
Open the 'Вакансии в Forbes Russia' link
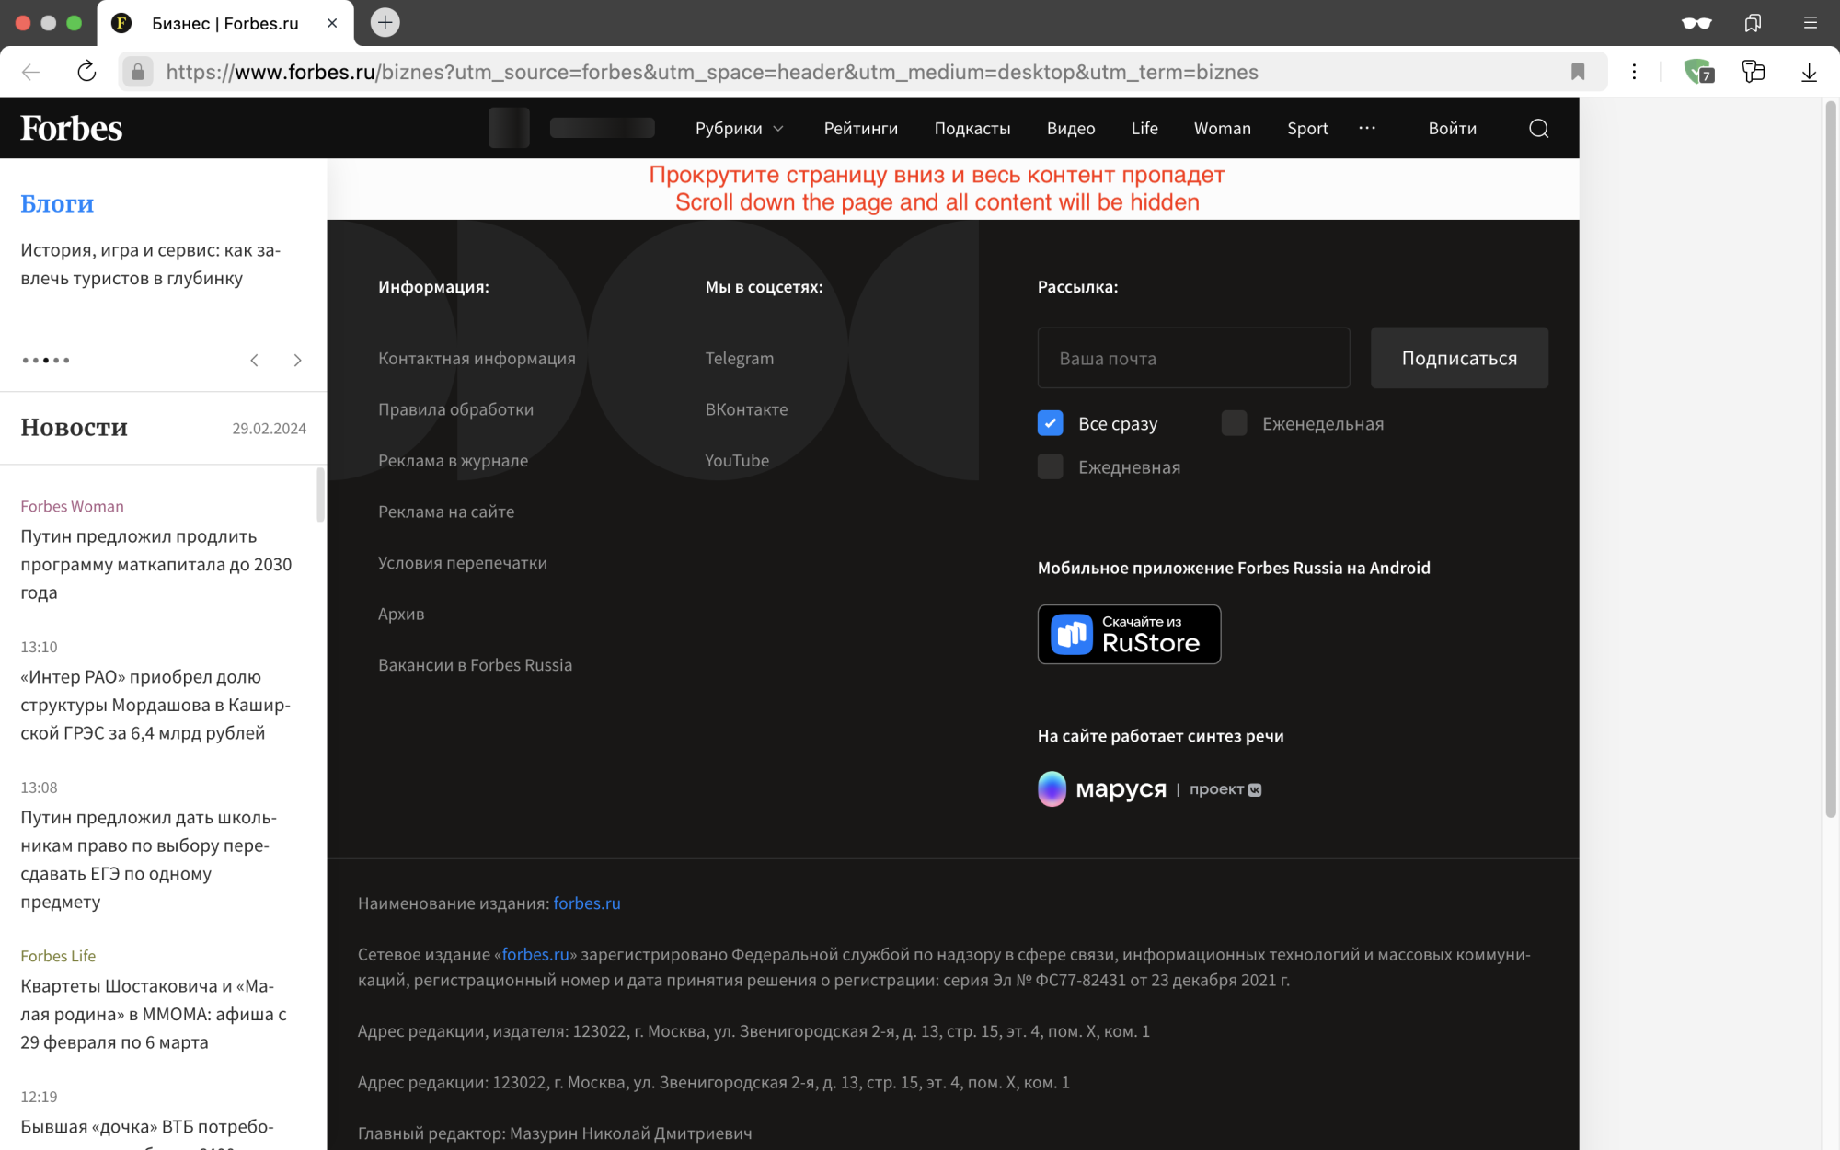[475, 664]
